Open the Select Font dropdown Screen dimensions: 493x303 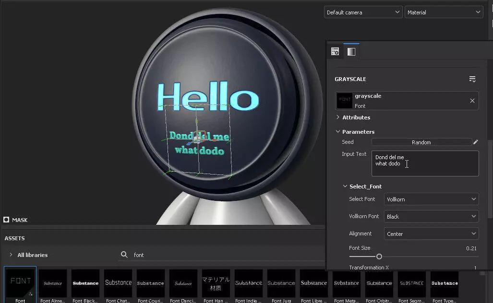(x=431, y=199)
